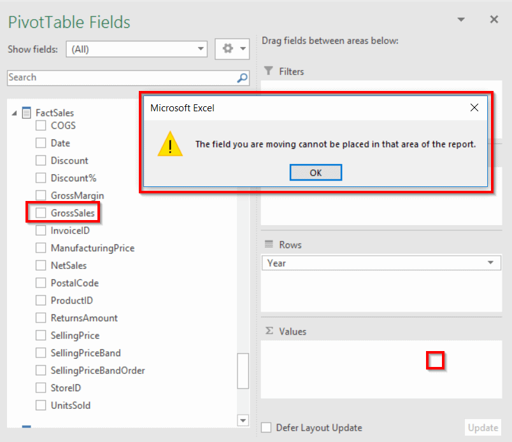Collapse the FactSales table tree

14,113
